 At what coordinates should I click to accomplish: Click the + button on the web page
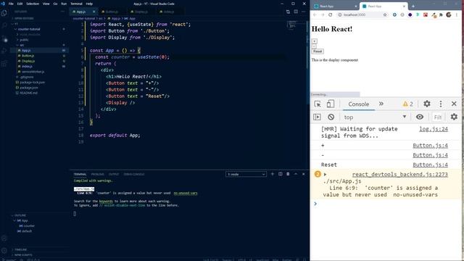[x=314, y=41]
